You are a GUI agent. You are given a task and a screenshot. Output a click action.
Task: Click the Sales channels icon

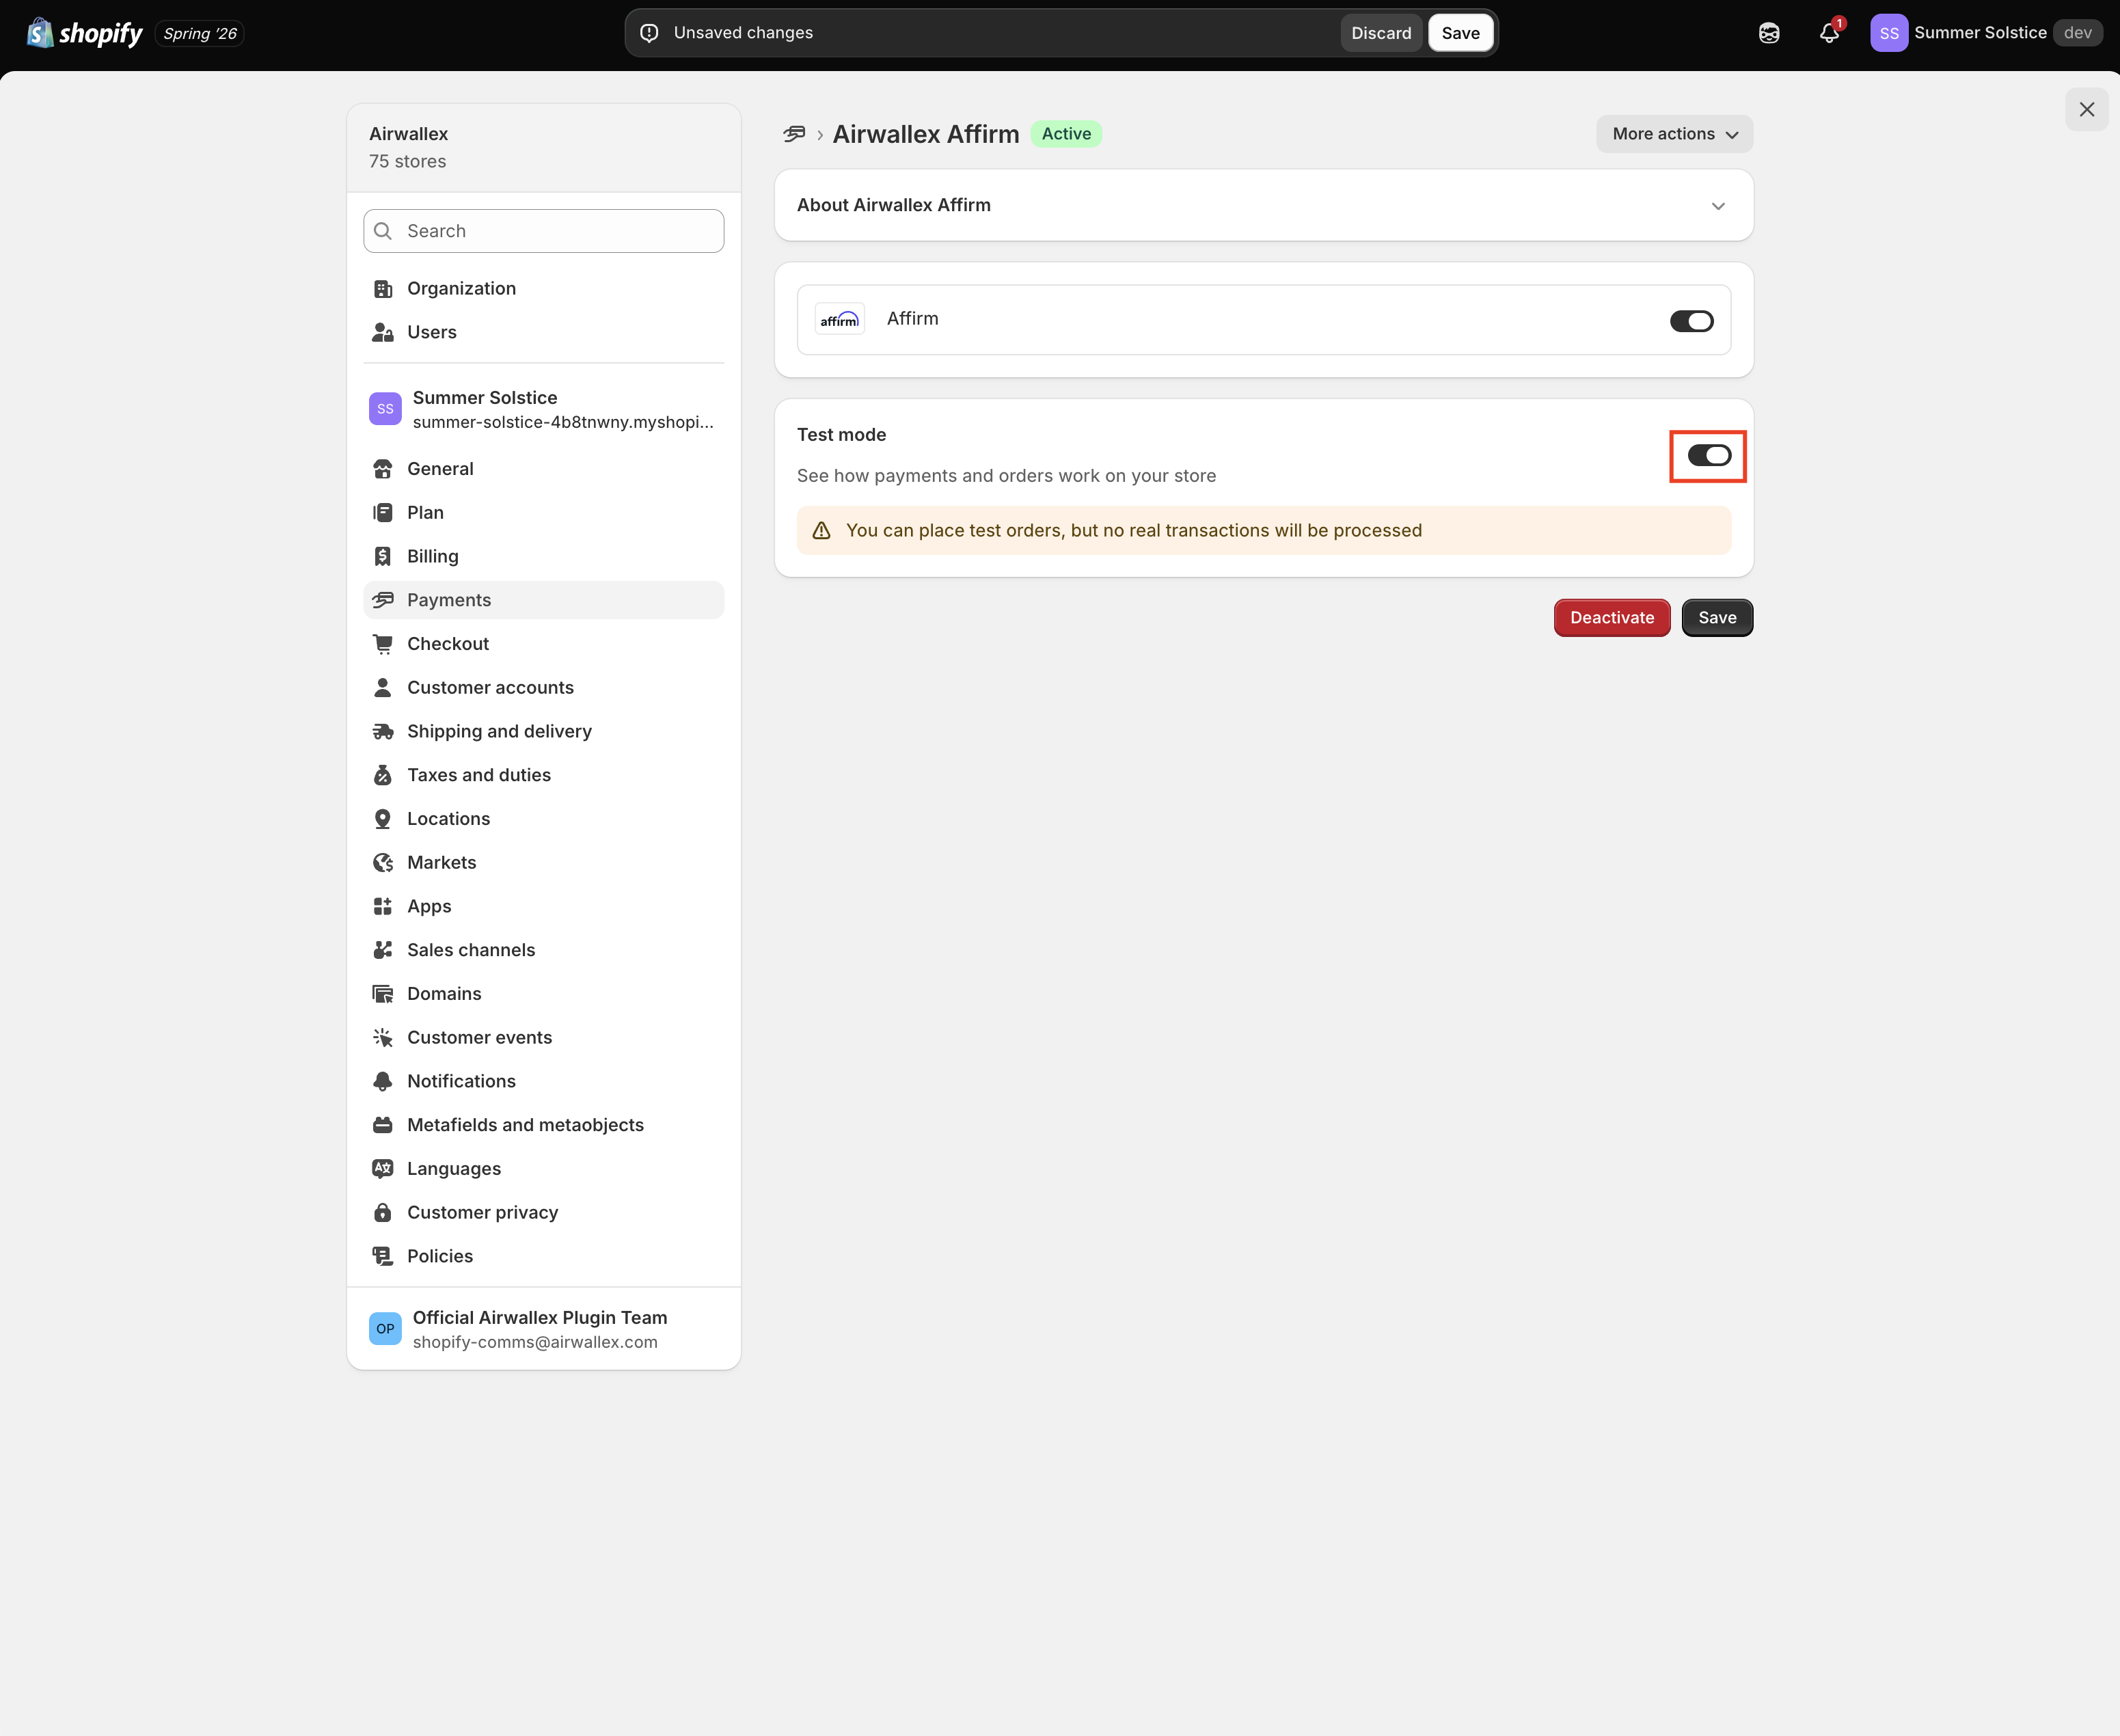[x=383, y=950]
